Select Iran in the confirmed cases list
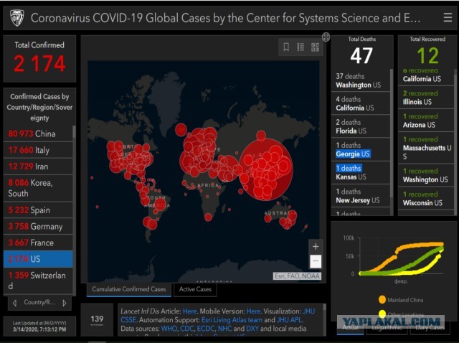Viewport: 459px width, 343px height. coord(38,166)
